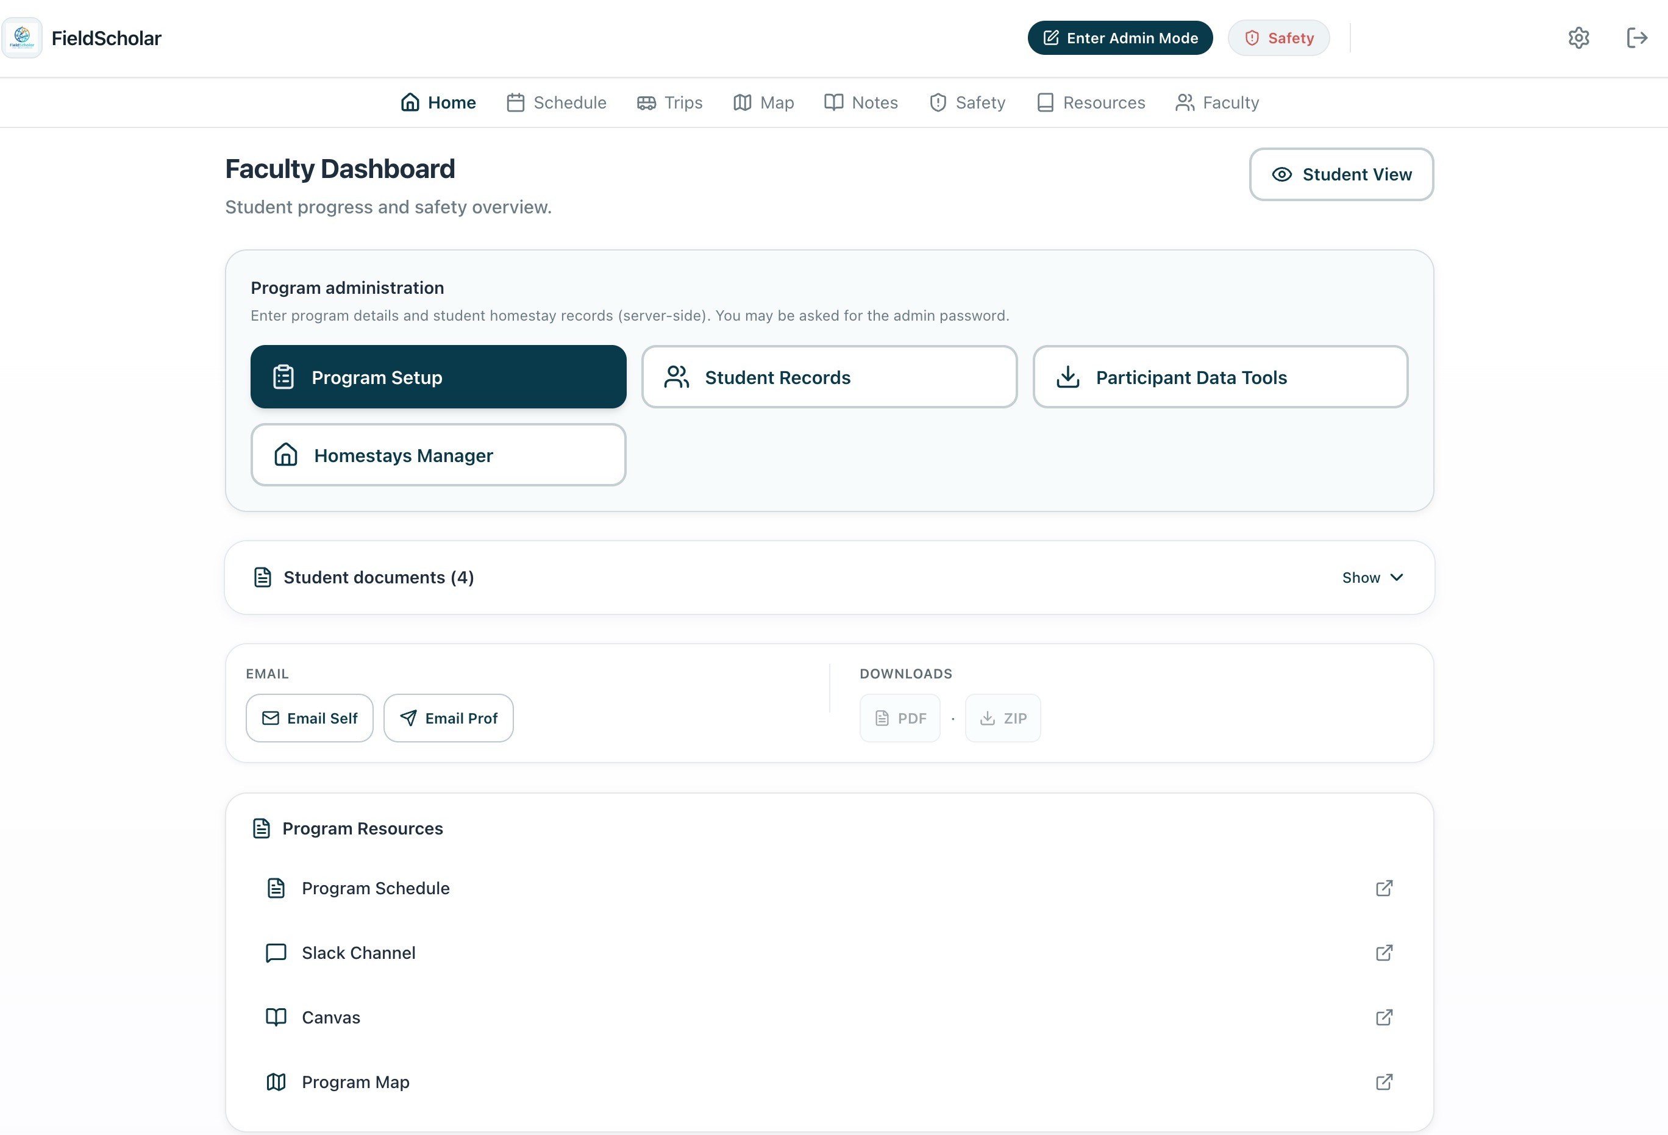Click the FieldScholar title text
The height and width of the screenshot is (1135, 1668).
pyautogui.click(x=106, y=38)
